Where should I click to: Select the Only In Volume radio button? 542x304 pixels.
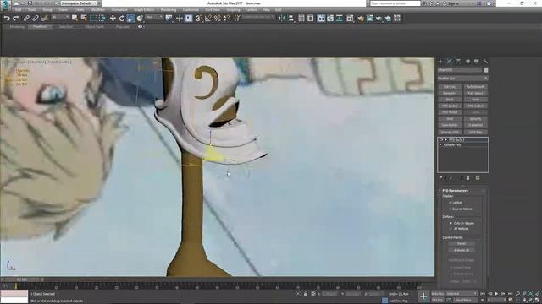click(x=451, y=223)
